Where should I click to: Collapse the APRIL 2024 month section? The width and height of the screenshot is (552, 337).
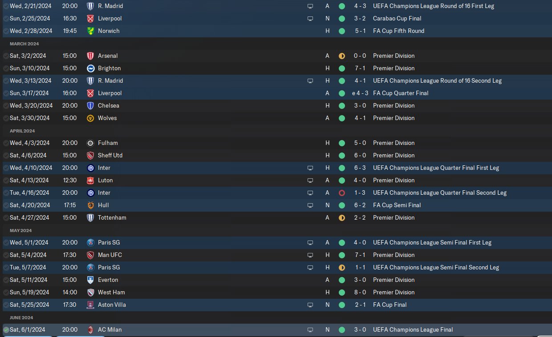click(22, 131)
